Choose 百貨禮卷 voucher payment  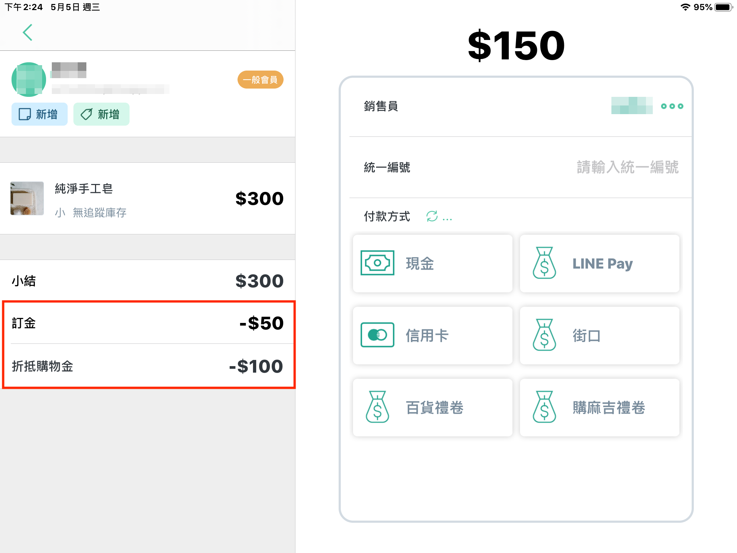coord(433,408)
